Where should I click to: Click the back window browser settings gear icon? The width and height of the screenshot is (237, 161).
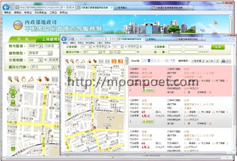(229, 8)
